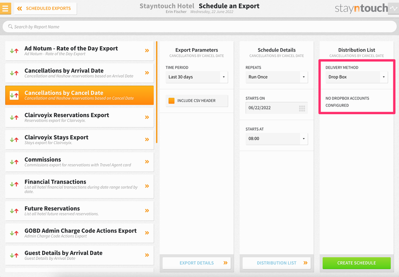Open chevron for GOBD Admin Charge Code Actions

[x=147, y=233]
